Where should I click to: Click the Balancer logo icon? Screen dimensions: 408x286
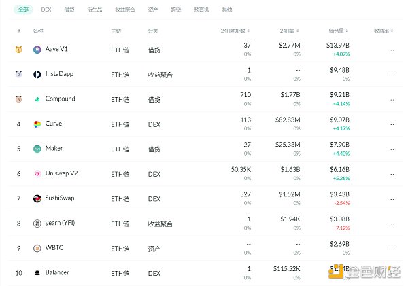click(37, 272)
